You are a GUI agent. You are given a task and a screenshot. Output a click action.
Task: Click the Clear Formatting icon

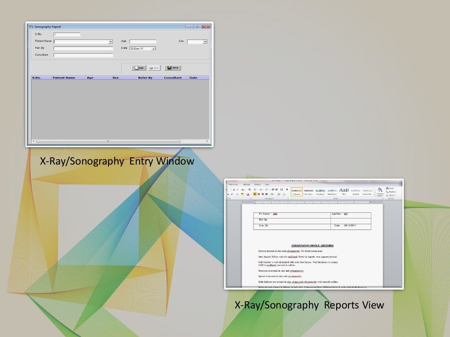click(x=250, y=190)
